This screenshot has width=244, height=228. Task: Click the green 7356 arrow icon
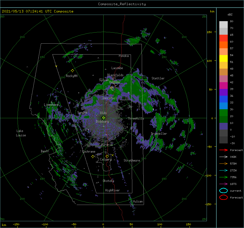pos(223,177)
